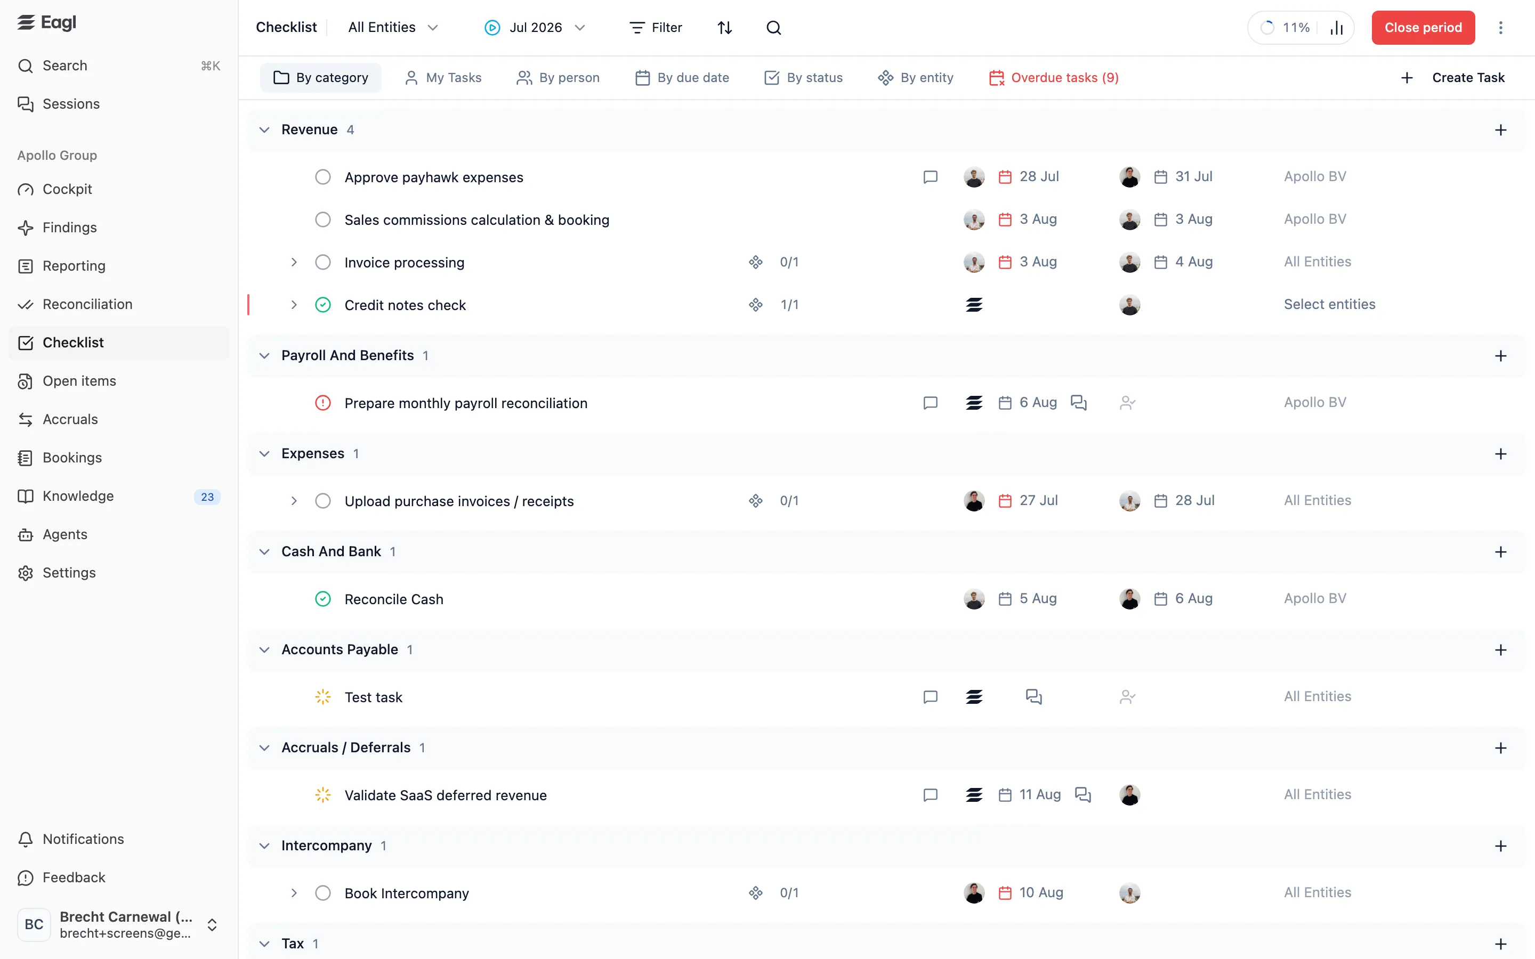Click the entities icon on Invoice processing
The image size is (1535, 959).
(x=755, y=262)
